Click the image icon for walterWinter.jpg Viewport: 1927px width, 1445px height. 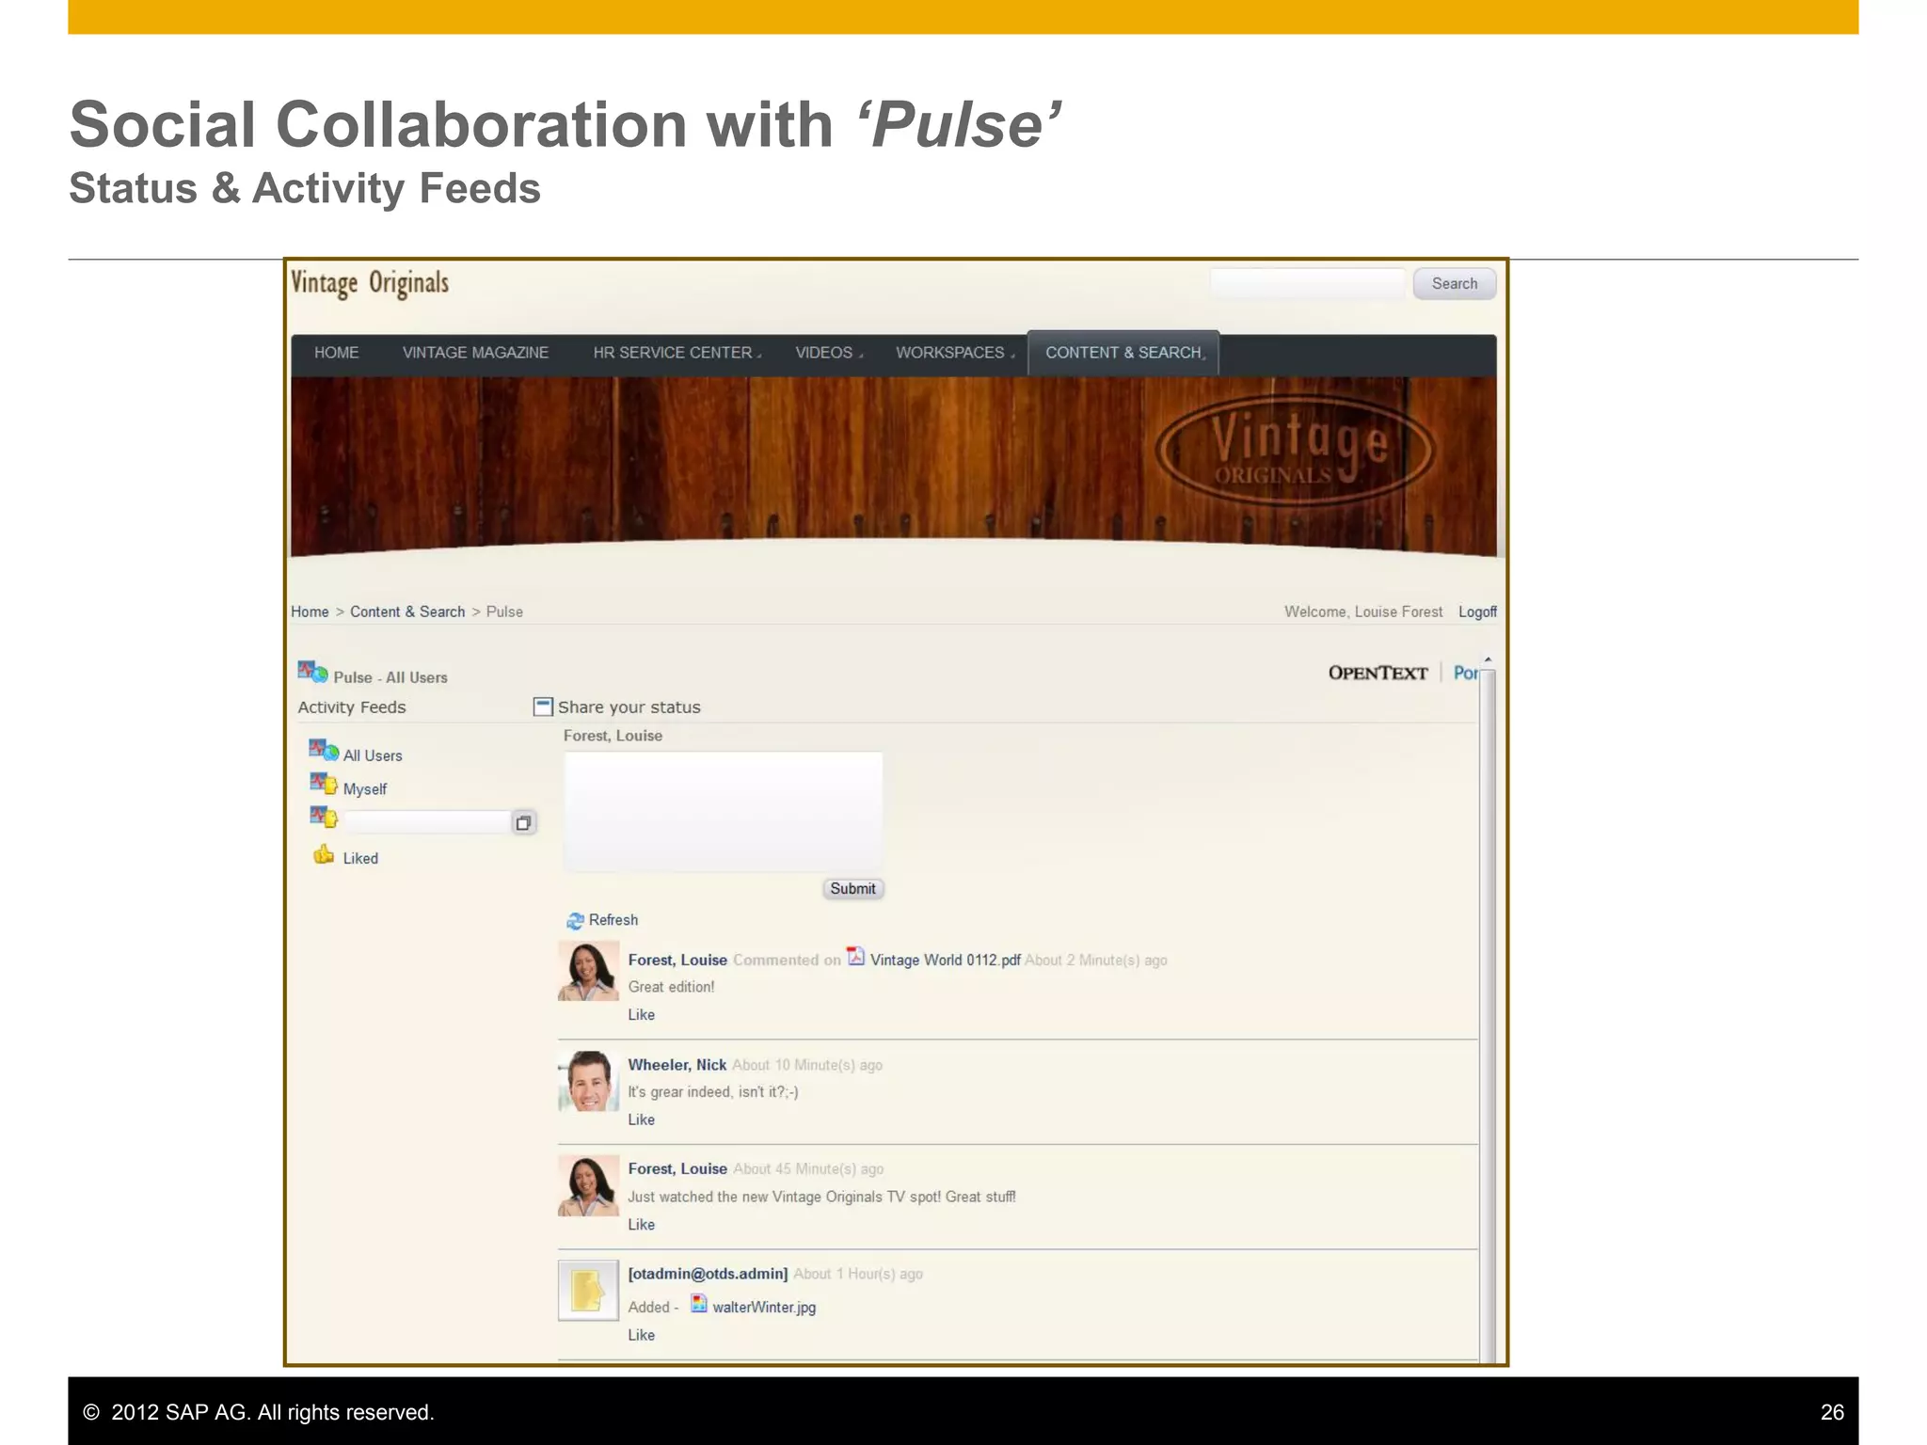tap(698, 1303)
